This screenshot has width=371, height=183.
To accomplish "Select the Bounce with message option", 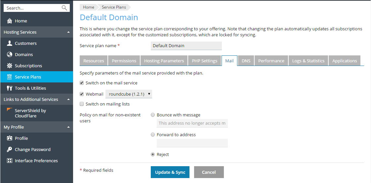I will [152, 115].
